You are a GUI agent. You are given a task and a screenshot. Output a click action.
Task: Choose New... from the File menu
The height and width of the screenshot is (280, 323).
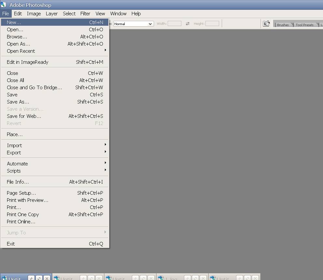[55, 22]
